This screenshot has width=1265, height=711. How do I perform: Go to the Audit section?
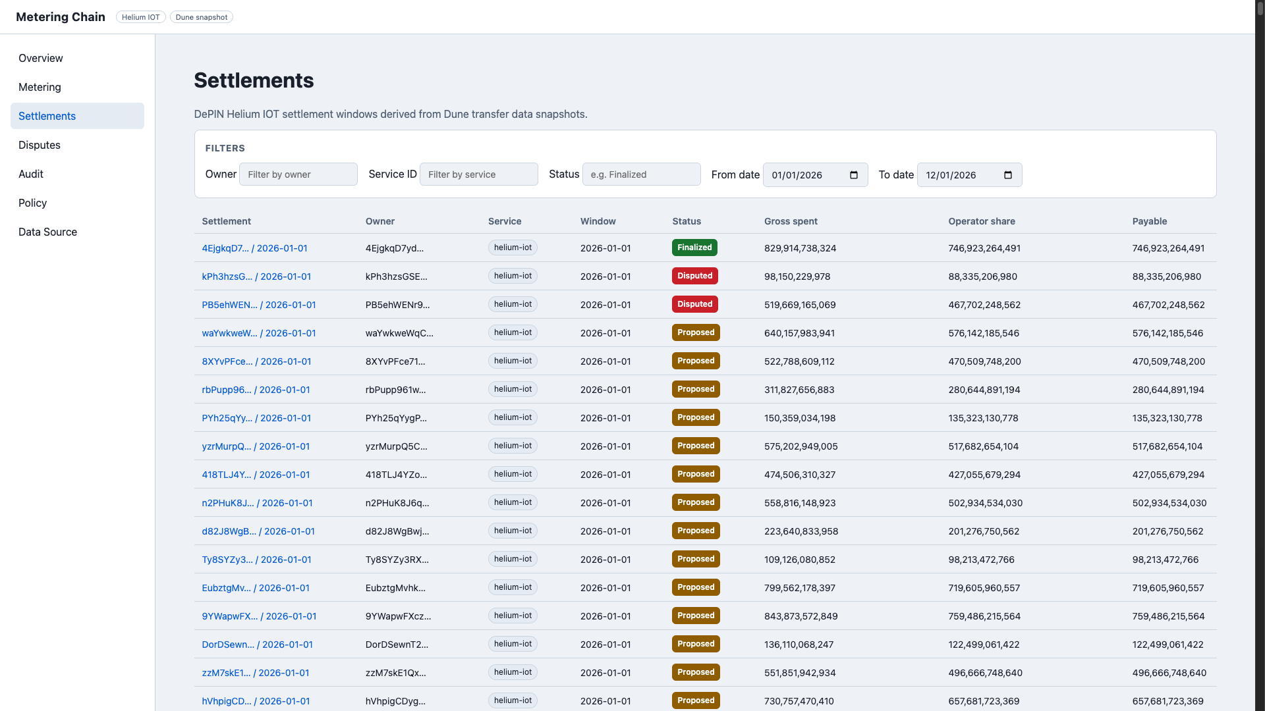pos(31,174)
